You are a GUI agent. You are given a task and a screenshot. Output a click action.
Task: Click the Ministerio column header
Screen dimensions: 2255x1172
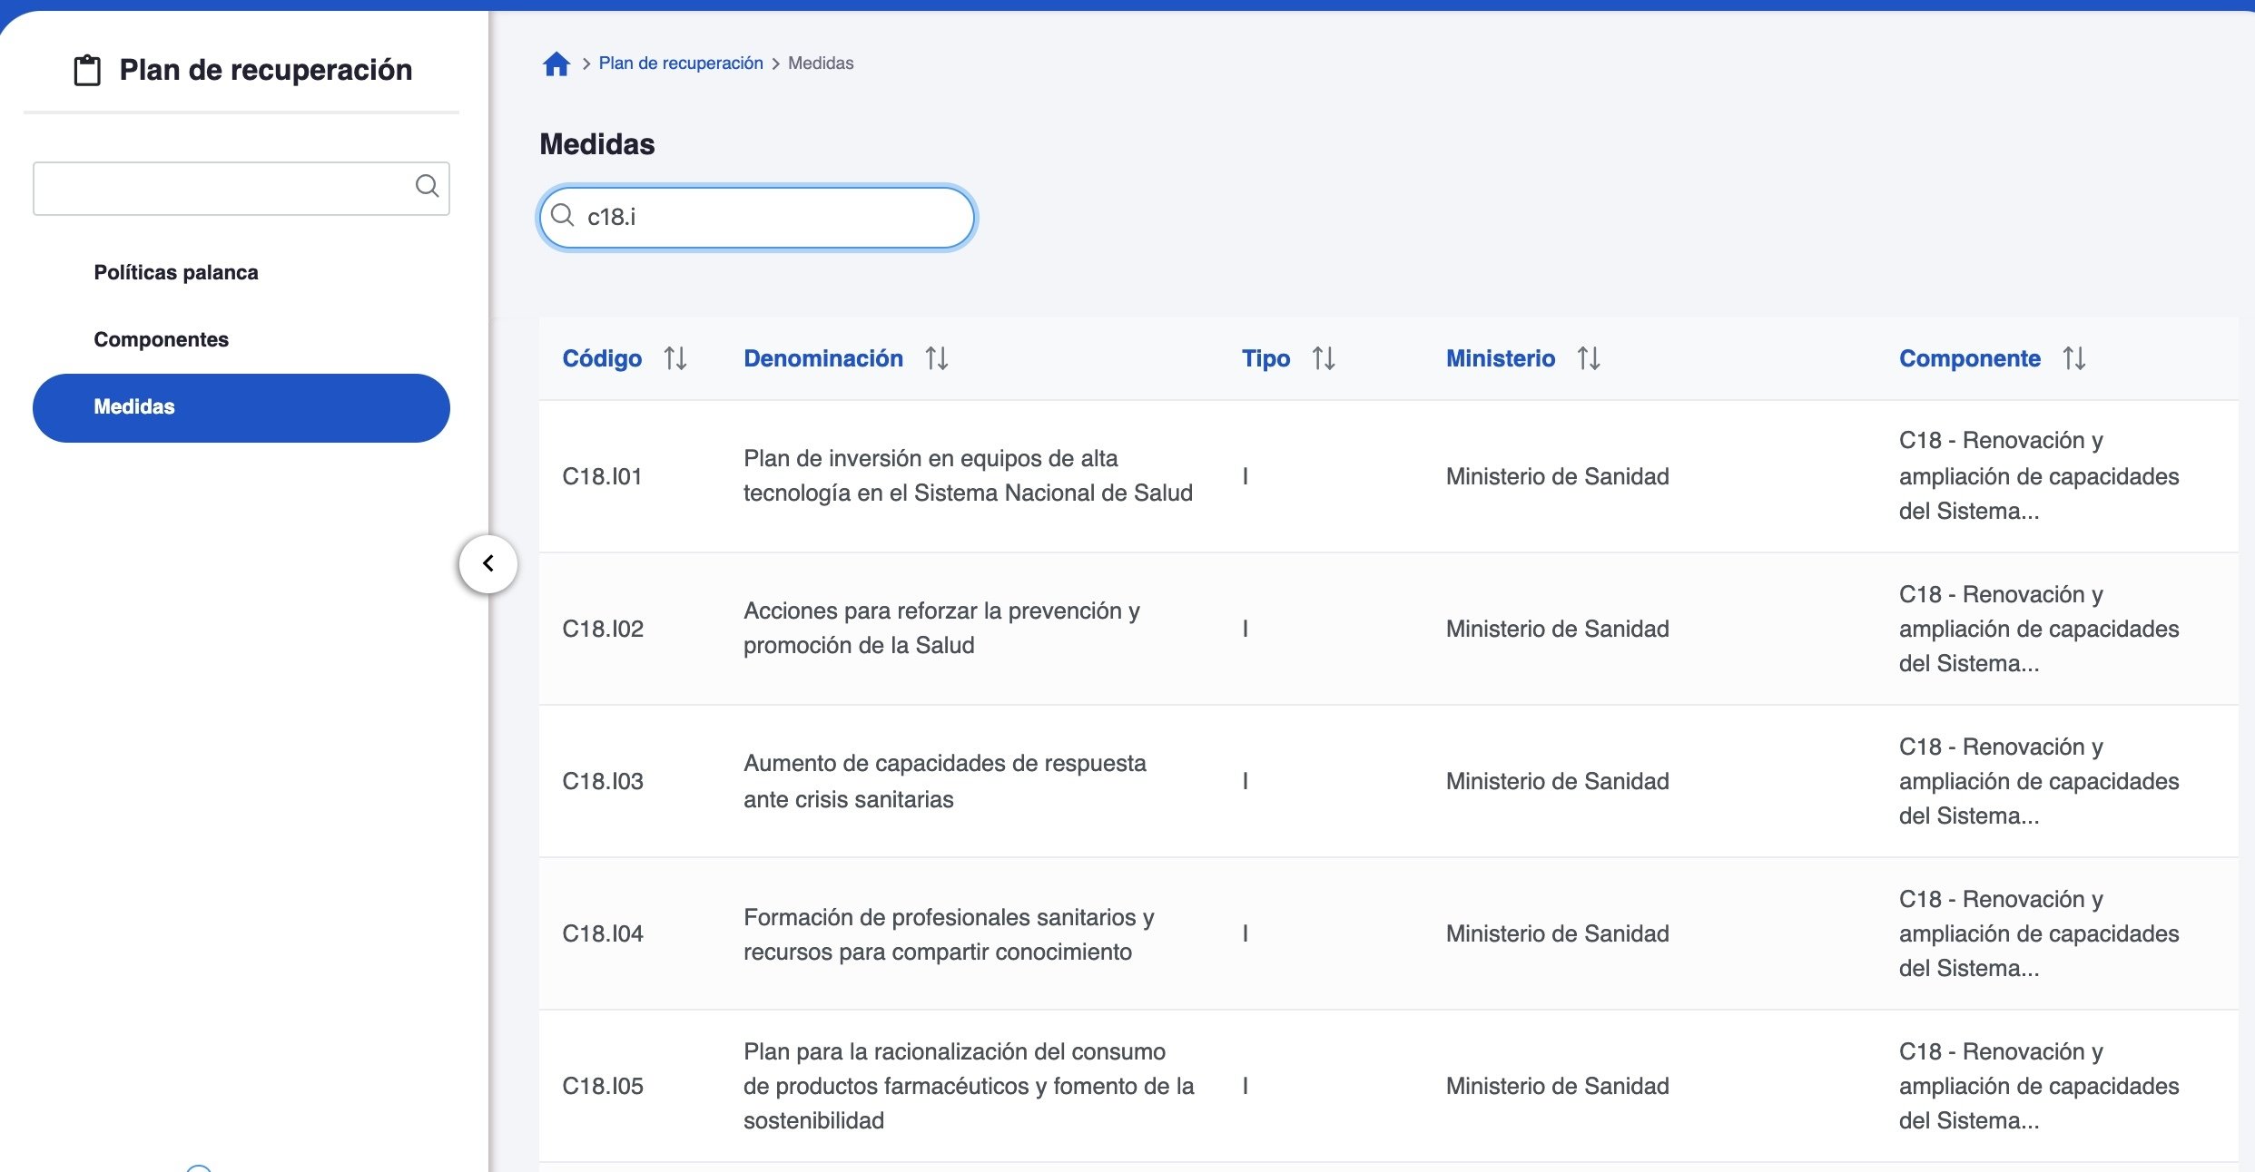[x=1500, y=358]
